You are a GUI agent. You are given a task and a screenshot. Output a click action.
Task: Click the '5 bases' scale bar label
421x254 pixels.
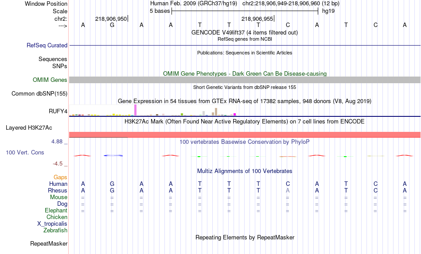click(x=160, y=11)
